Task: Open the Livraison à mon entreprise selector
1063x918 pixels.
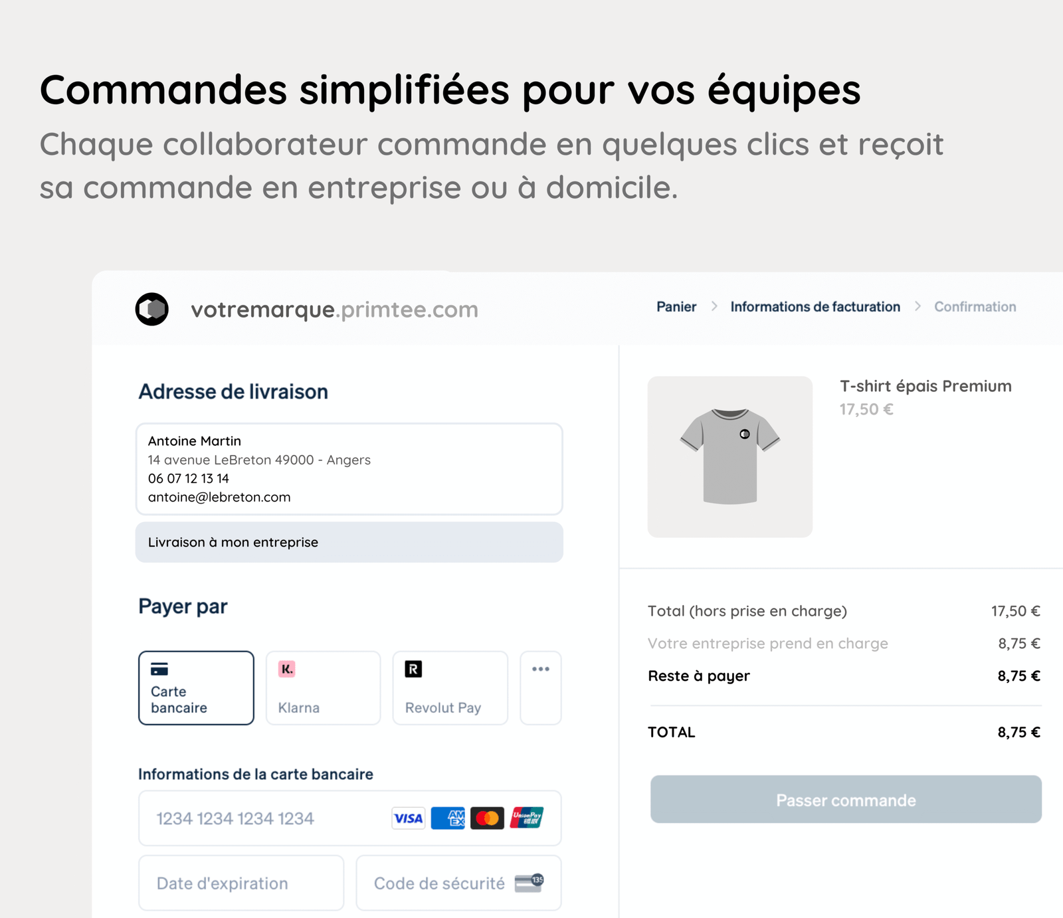Action: [349, 542]
